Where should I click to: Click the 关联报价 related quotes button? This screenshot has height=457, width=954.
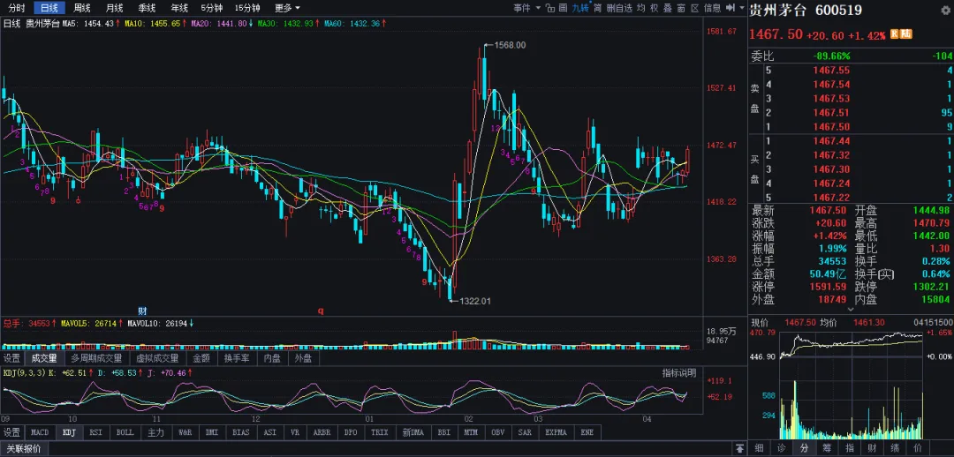[x=25, y=449]
